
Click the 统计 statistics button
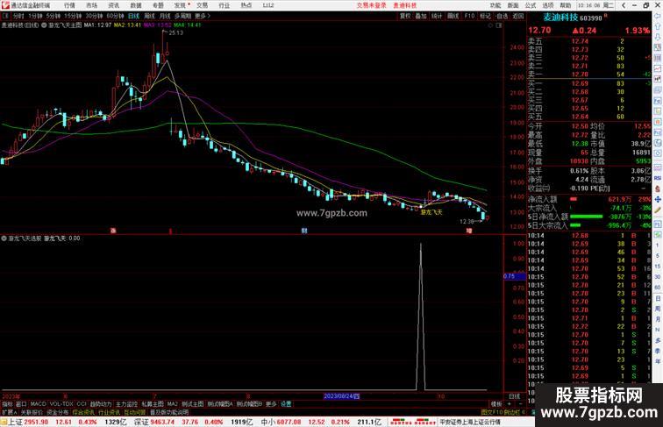tap(437, 16)
